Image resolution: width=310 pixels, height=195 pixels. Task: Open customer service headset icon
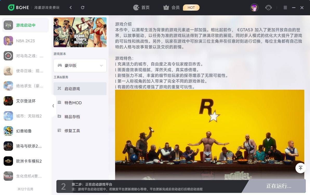pos(268,8)
